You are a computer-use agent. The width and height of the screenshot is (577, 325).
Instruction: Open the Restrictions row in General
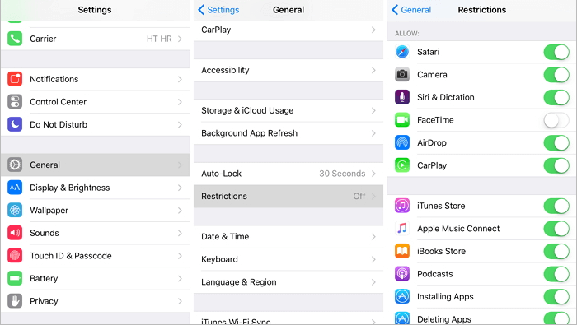(x=288, y=196)
